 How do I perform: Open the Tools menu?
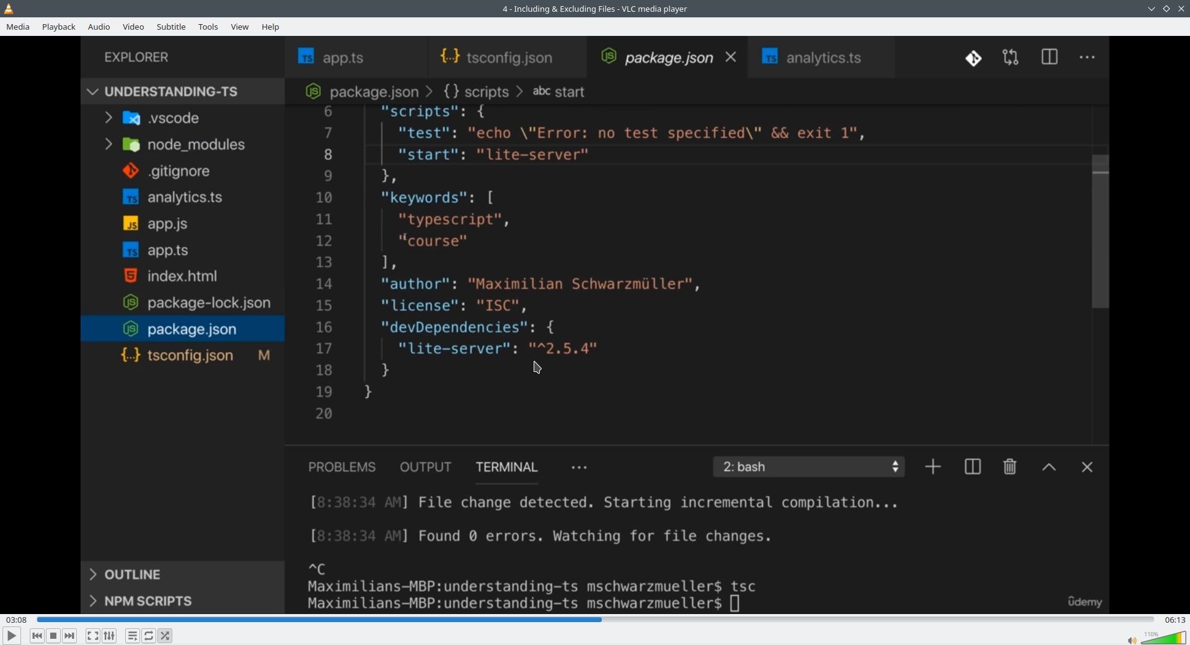tap(208, 27)
